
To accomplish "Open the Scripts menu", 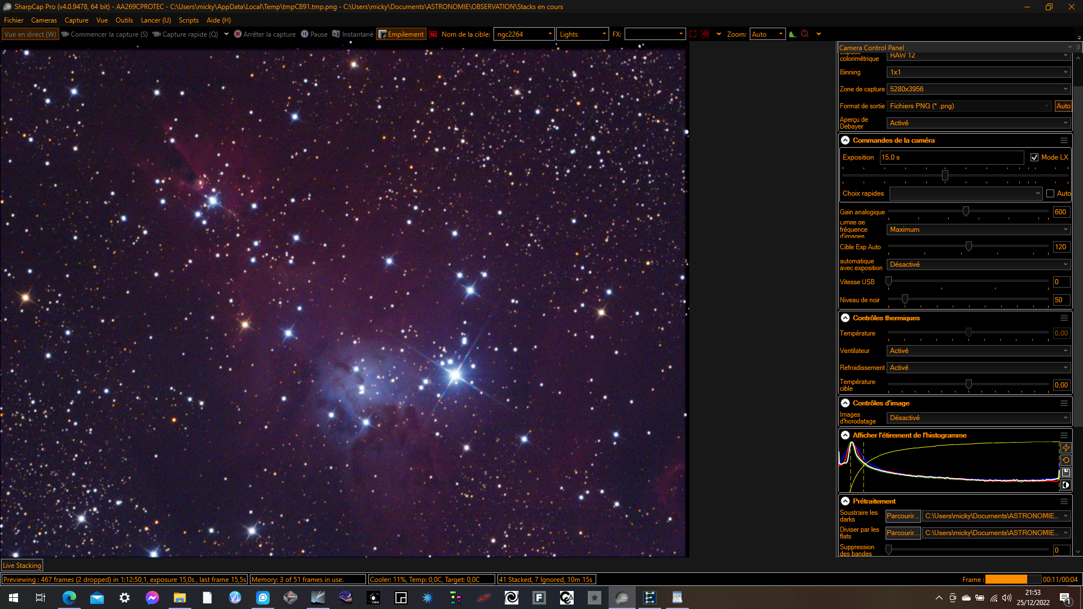I will [x=188, y=20].
